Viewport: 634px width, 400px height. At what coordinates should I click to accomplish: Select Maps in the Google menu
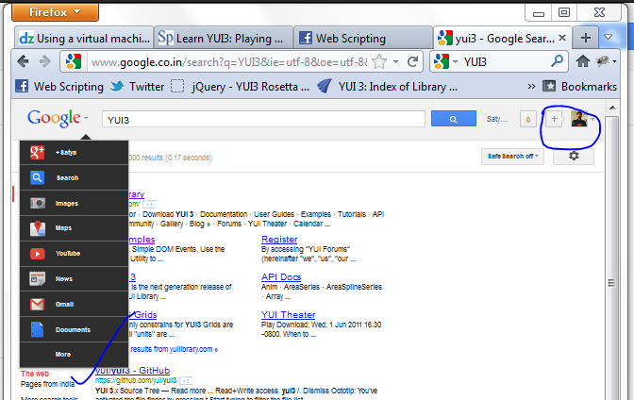(74, 228)
